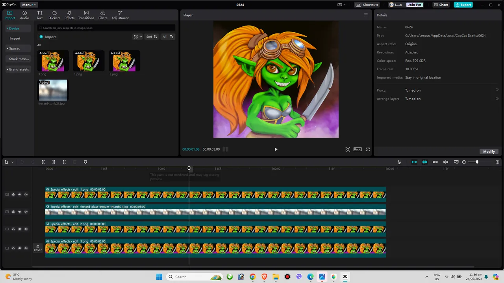504x283 pixels.
Task: Click the full preview zoom icon
Action: point(348,149)
